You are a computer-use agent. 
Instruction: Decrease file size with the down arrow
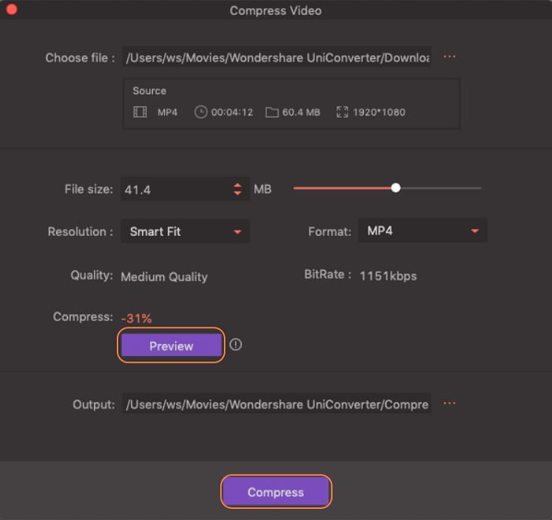(x=237, y=193)
